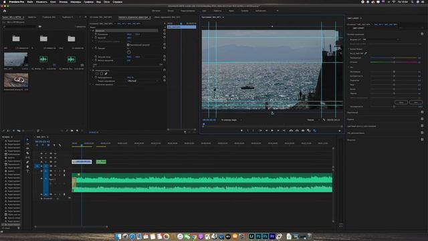Viewport: 428px width, 241px height.
Task: Create a four-point polygon opacity mask
Action: (101, 74)
